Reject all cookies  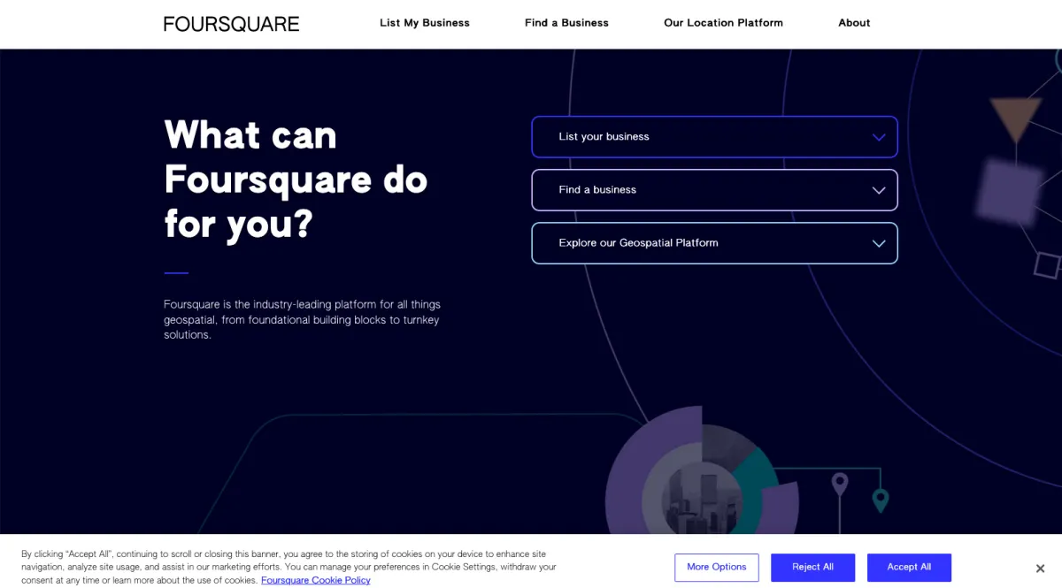812,568
